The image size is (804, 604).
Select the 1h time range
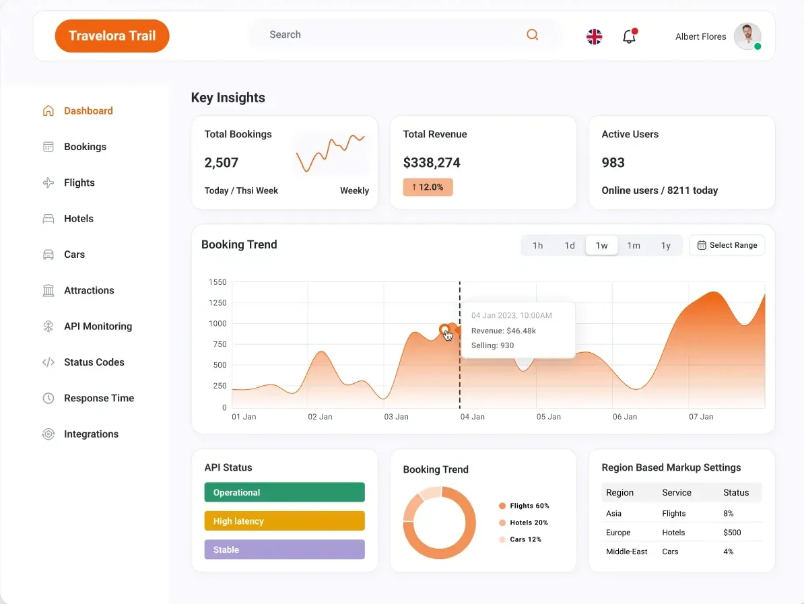[x=537, y=245]
